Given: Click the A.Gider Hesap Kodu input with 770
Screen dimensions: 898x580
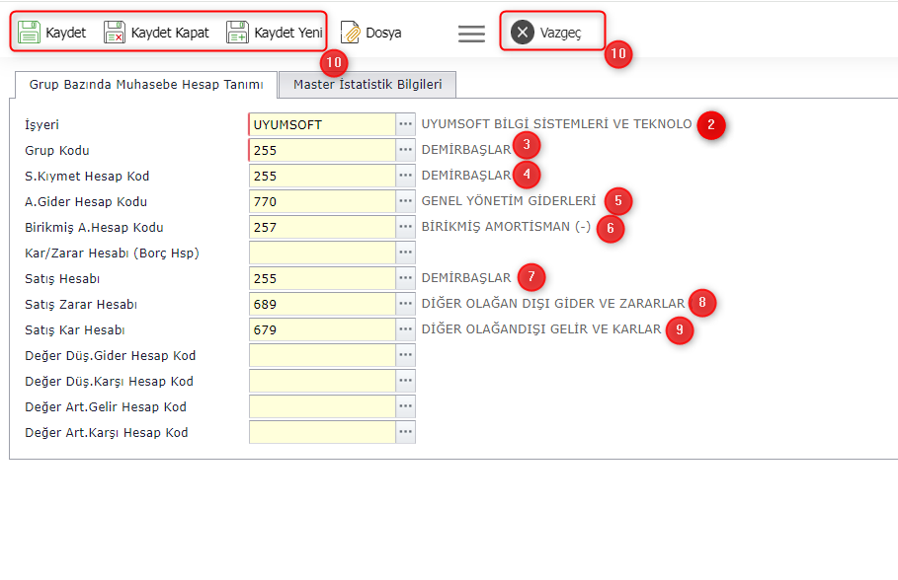Looking at the screenshot, I should coord(322,201).
